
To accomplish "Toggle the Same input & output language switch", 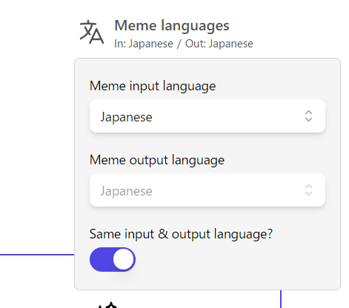I will pyautogui.click(x=113, y=259).
